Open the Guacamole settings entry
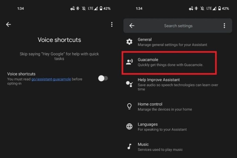Screen dimensions: 237x158 coord(171,62)
